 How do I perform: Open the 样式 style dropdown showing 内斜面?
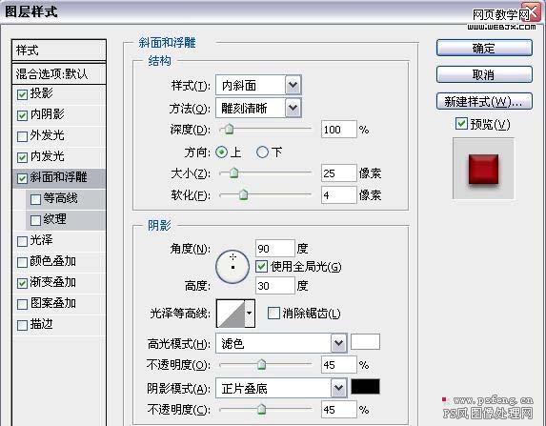click(x=258, y=86)
